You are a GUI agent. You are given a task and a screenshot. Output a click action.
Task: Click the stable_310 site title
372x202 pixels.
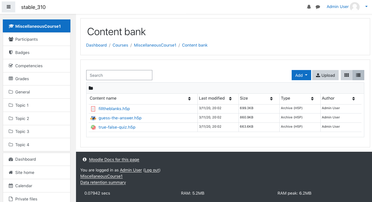click(x=33, y=7)
